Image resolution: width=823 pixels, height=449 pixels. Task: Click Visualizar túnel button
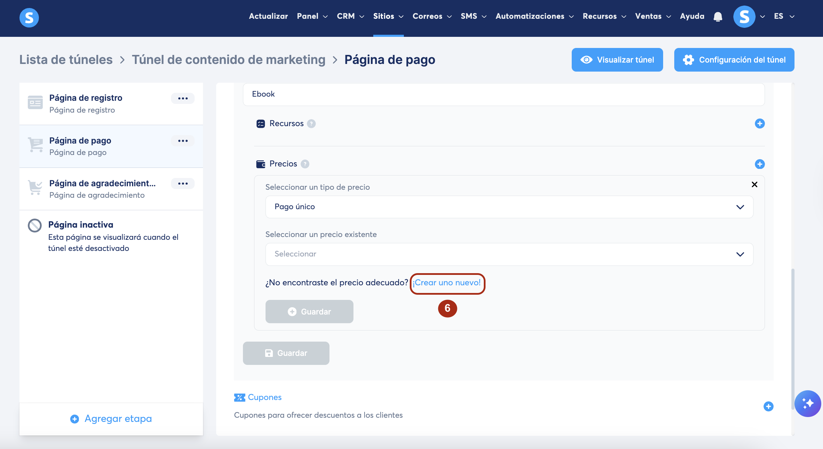pos(617,60)
